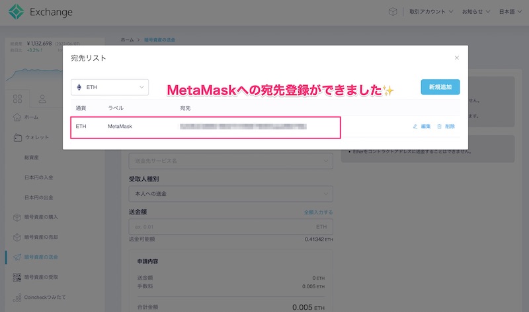Image resolution: width=529 pixels, height=312 pixels.
Task: Open 暗号資産の売却 page
Action: point(41,237)
